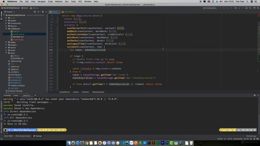Select stylelint.config.js in the project tree
This screenshot has height=146, width=260.
tap(16, 86)
